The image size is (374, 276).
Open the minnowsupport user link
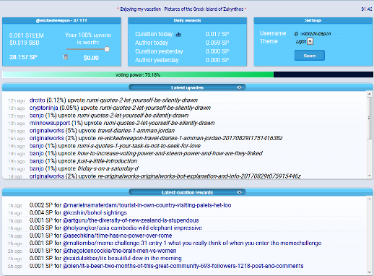coord(50,123)
